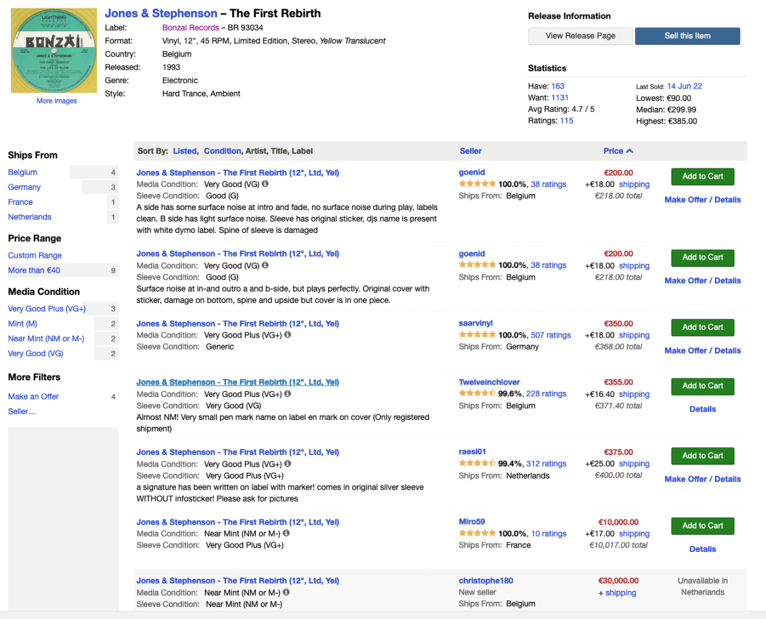This screenshot has height=619, width=766.
Task: Open the Want count 1131 link
Action: point(560,98)
